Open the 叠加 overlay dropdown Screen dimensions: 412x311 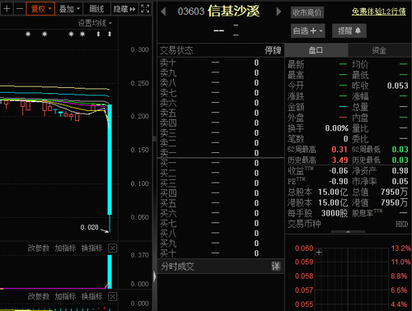tap(69, 9)
